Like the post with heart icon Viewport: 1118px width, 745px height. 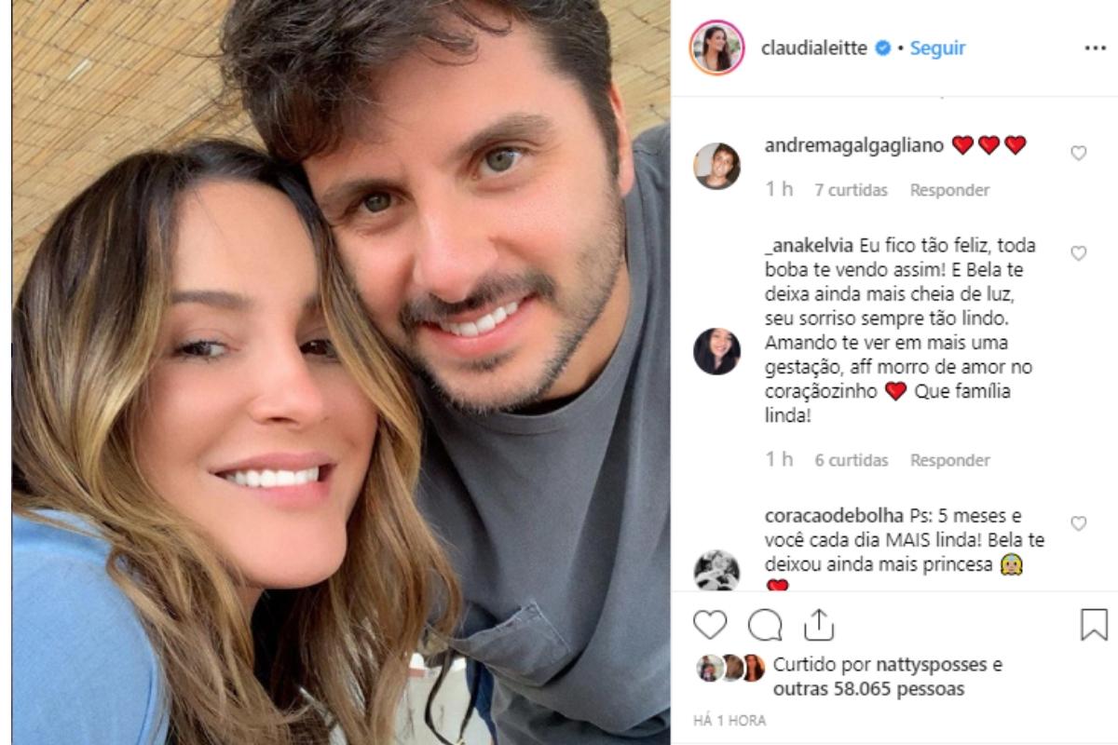[710, 625]
